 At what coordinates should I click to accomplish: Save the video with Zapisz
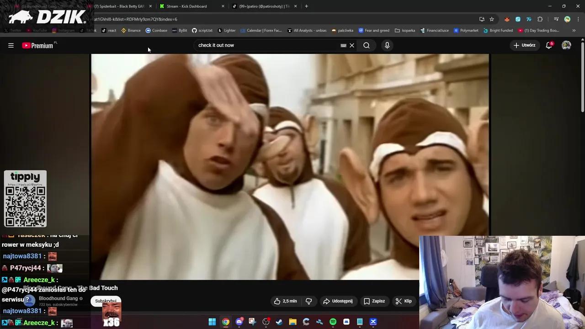374,301
